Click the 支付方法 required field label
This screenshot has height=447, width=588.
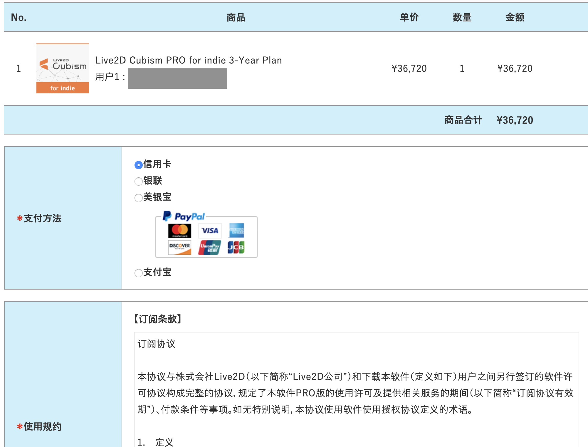[x=39, y=218]
